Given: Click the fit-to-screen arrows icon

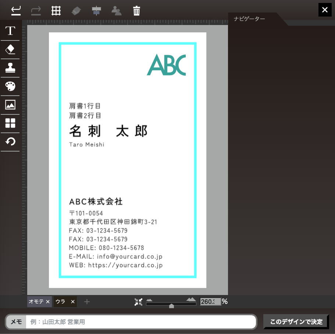Looking at the screenshot, I should [x=138, y=302].
